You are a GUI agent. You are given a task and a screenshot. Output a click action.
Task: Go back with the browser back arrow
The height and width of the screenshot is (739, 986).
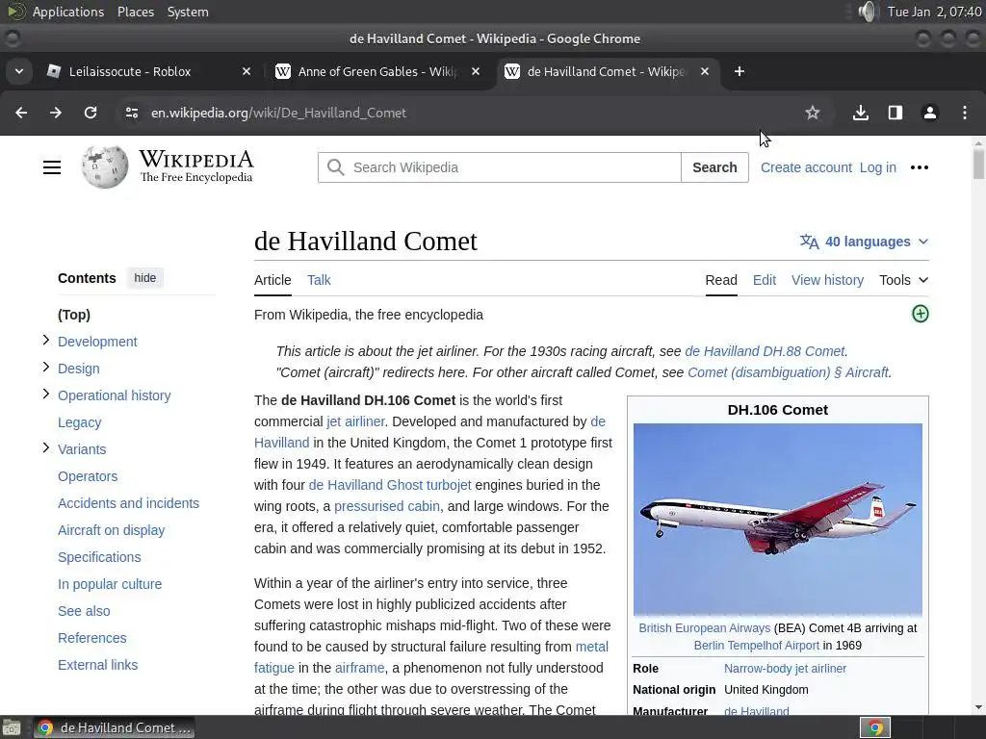click(x=21, y=113)
